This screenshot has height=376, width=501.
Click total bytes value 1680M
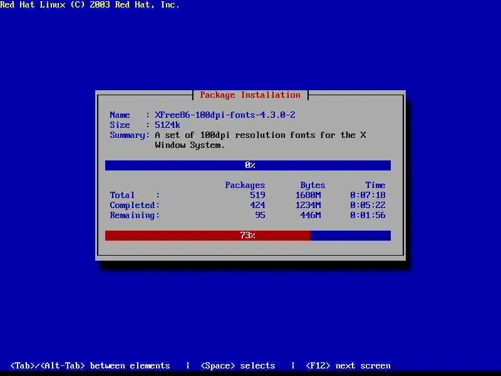(x=308, y=195)
